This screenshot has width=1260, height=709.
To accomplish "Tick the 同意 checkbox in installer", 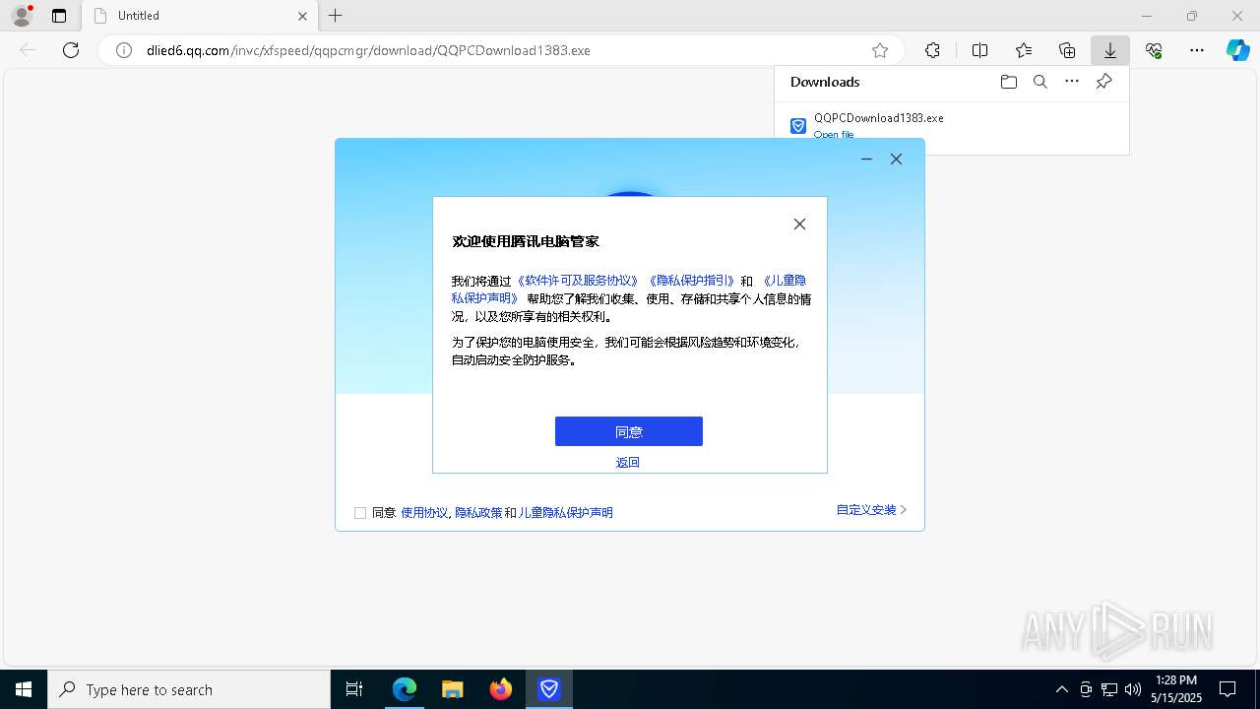I will [x=360, y=513].
